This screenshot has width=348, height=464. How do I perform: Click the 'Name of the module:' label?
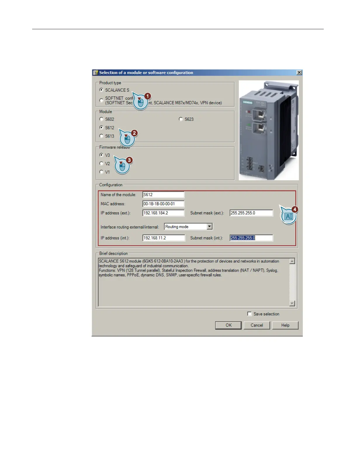click(x=118, y=195)
